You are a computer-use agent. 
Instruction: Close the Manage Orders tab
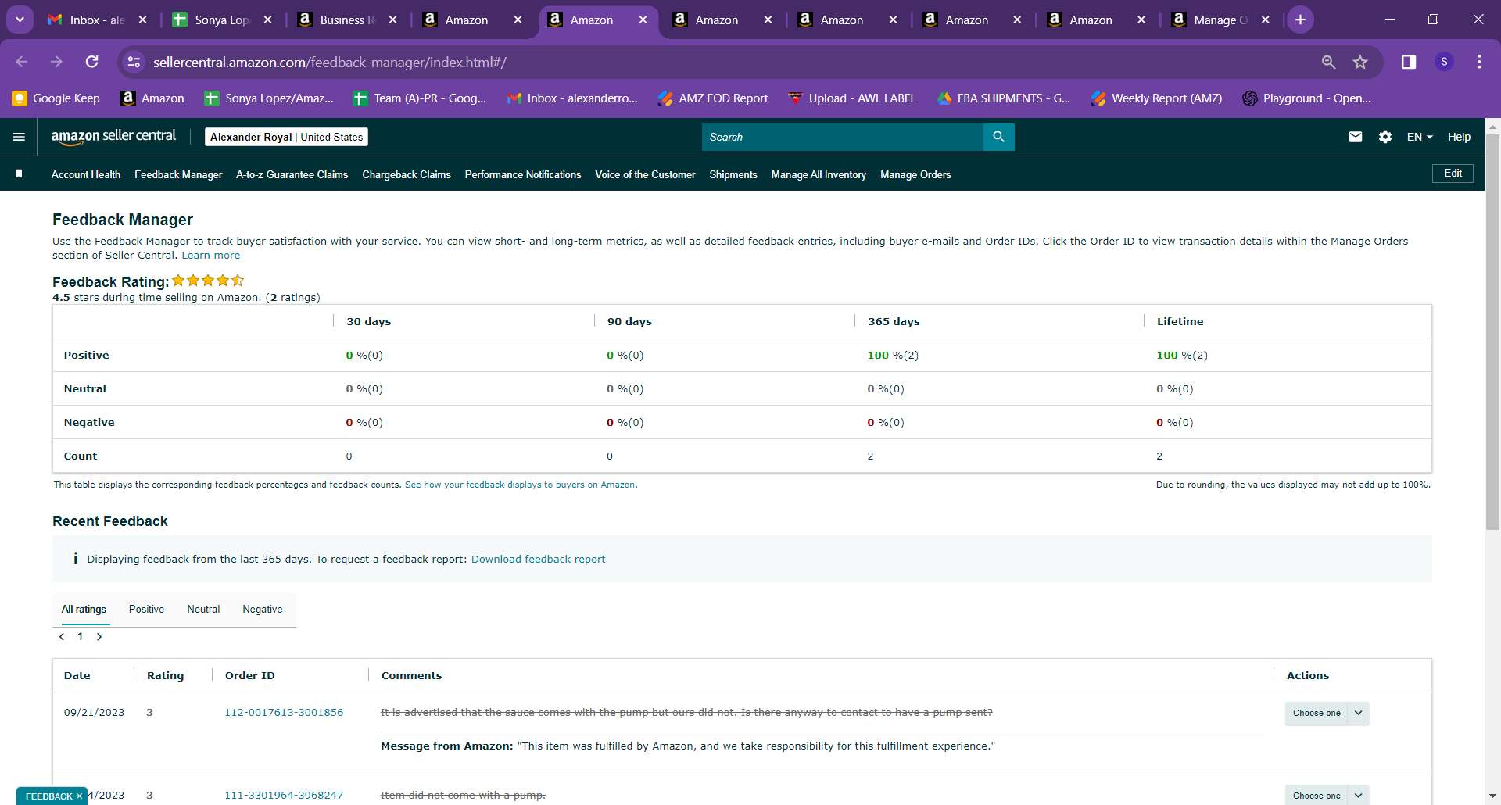pyautogui.click(x=1266, y=20)
